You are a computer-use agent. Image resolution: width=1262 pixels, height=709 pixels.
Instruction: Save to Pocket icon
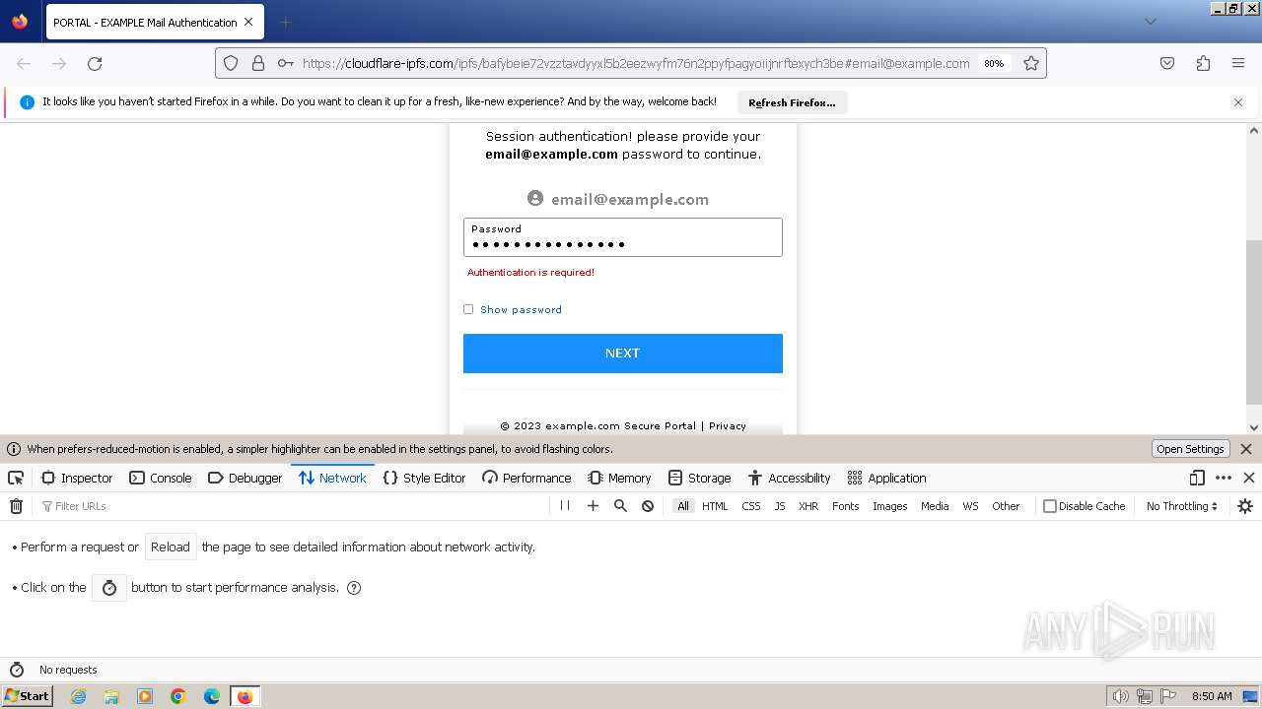coord(1167,63)
